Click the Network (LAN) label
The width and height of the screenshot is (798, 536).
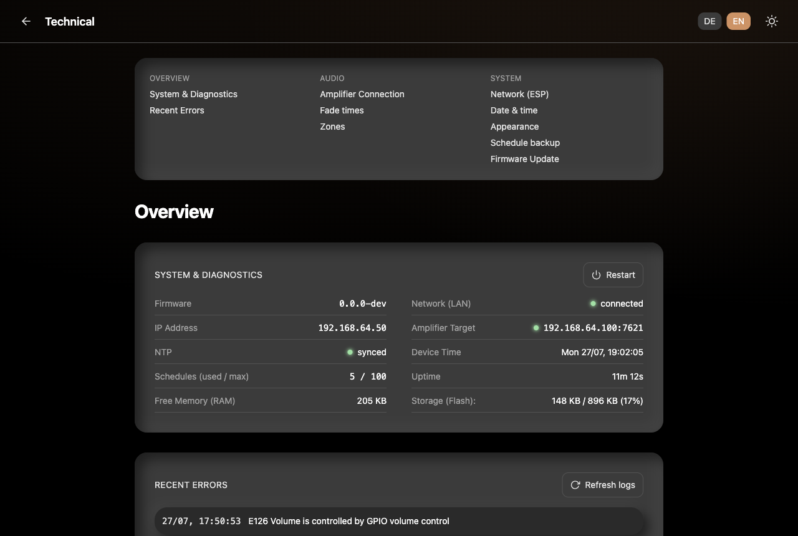[x=441, y=304]
